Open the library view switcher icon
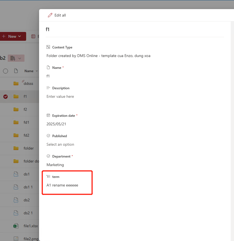This screenshot has width=234, height=241. [x=13, y=58]
